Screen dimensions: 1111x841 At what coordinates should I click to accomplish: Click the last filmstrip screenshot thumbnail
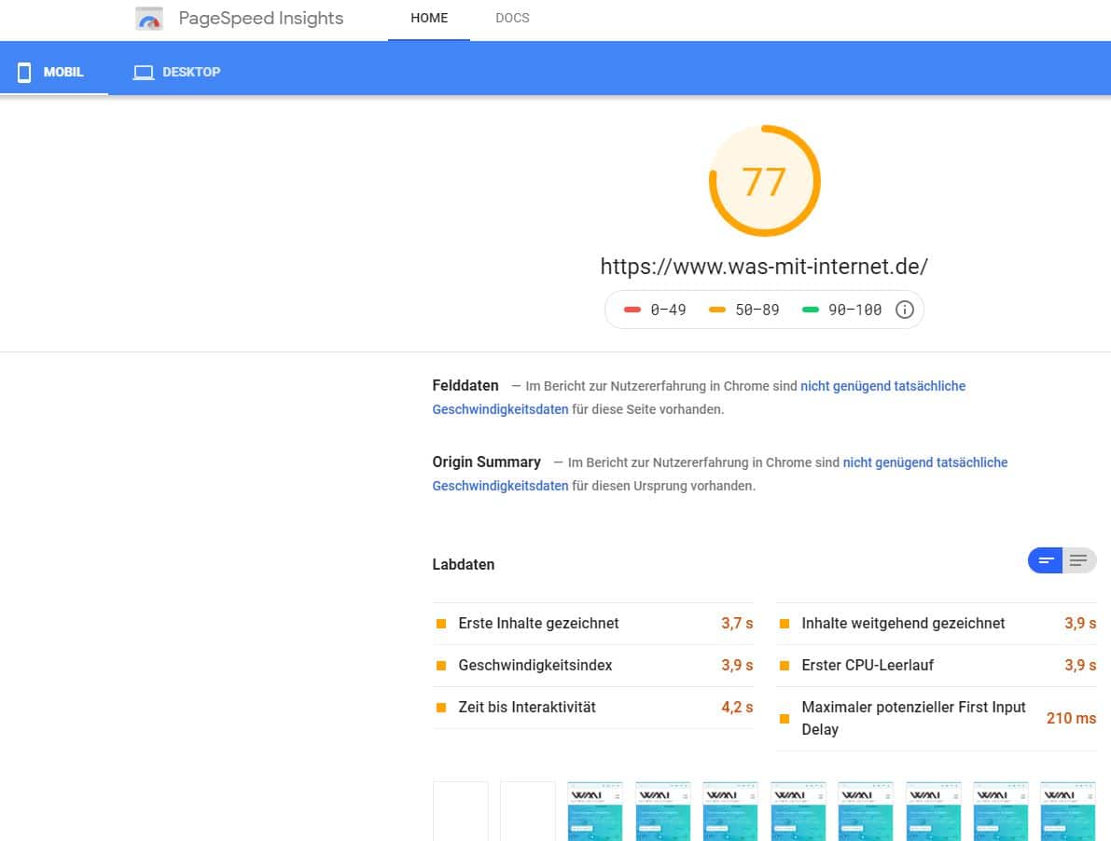(1068, 811)
